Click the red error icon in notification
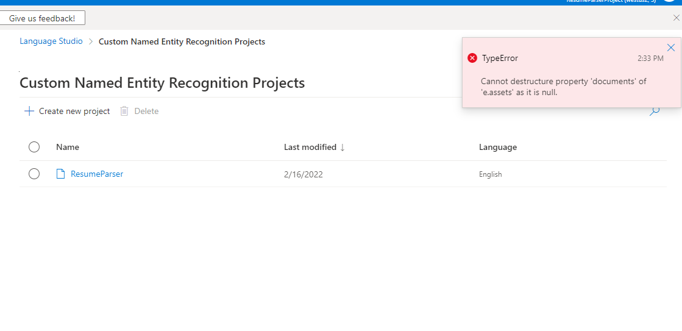Viewport: 682px width, 331px height. (x=472, y=58)
